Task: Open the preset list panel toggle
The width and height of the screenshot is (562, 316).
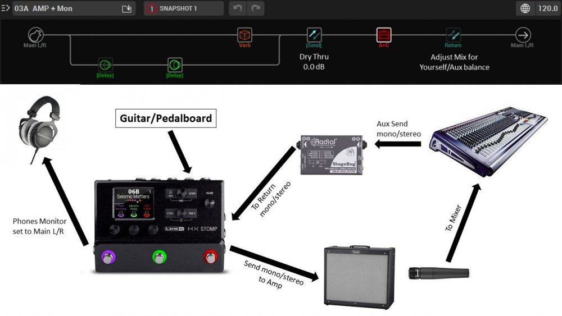Action: [x=5, y=8]
